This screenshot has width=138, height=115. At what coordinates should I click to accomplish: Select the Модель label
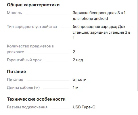(14, 13)
